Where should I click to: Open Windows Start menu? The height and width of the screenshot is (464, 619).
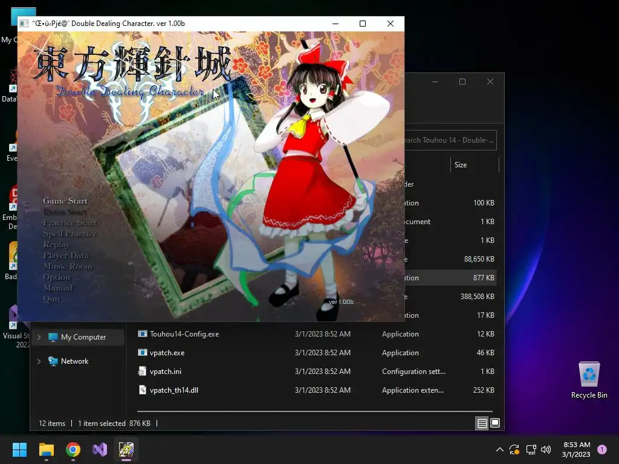click(x=19, y=449)
